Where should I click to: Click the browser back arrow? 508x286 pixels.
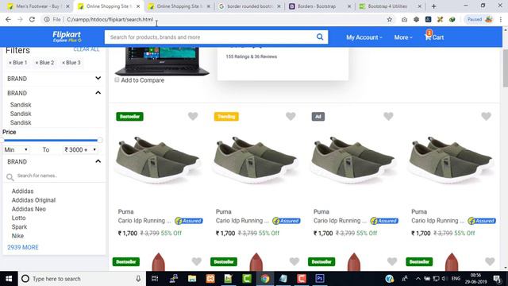tap(8, 19)
